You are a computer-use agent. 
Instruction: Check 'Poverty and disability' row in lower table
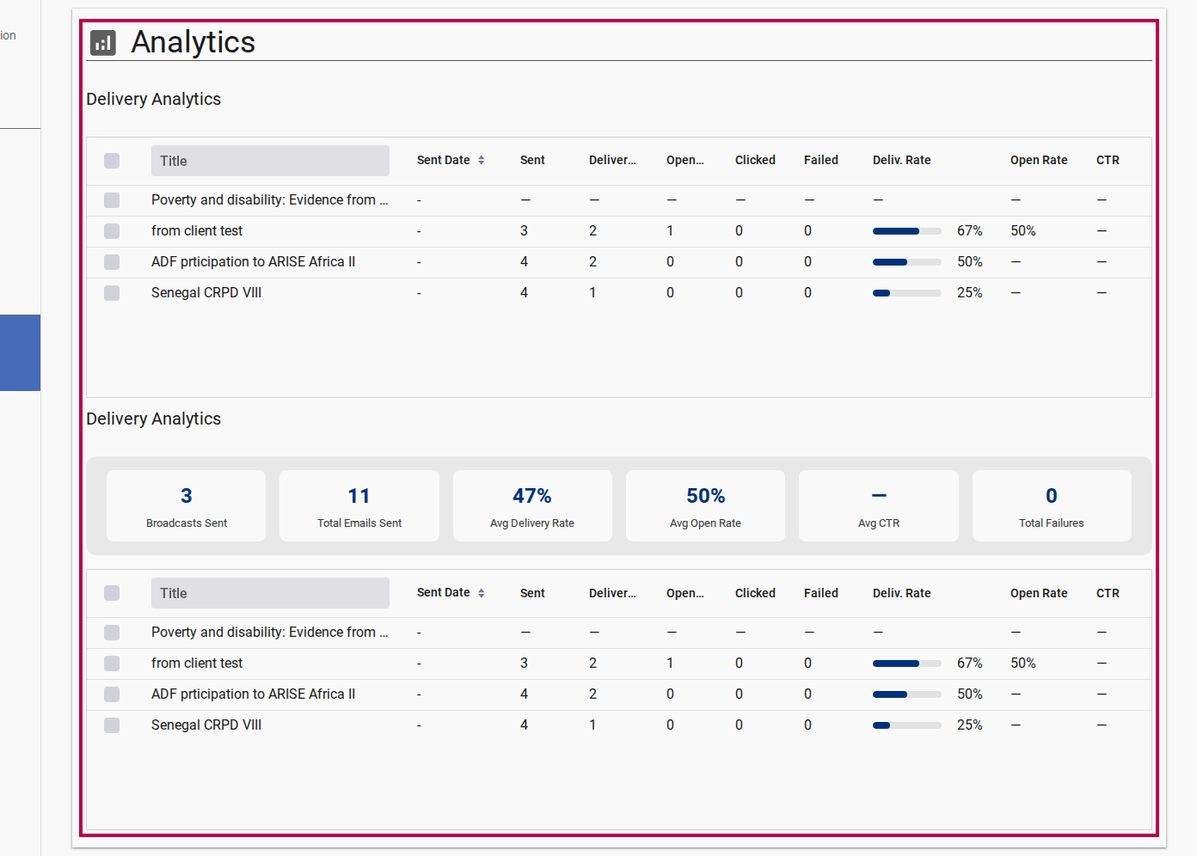(x=112, y=633)
